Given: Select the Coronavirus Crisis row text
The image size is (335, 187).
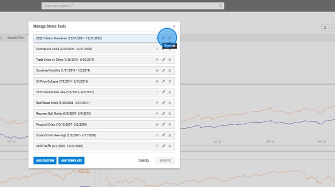Looking at the screenshot, I should click(x=64, y=49).
